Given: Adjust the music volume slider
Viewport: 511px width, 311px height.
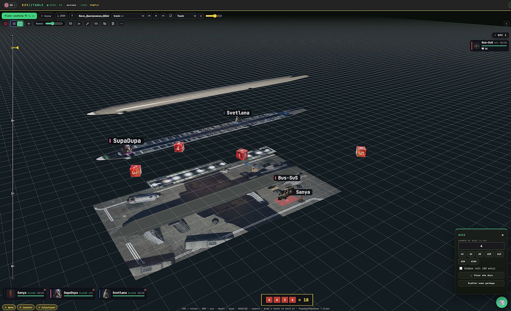Looking at the screenshot, I should coord(214,16).
